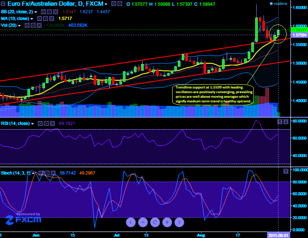Toggle MA (10, close) visibility eye
The width and height of the screenshot is (308, 238).
pos(39,19)
